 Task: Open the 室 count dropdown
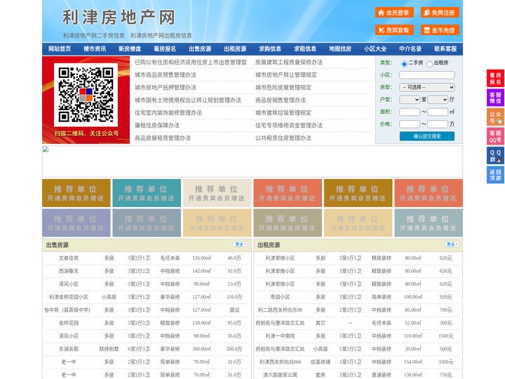click(x=410, y=100)
